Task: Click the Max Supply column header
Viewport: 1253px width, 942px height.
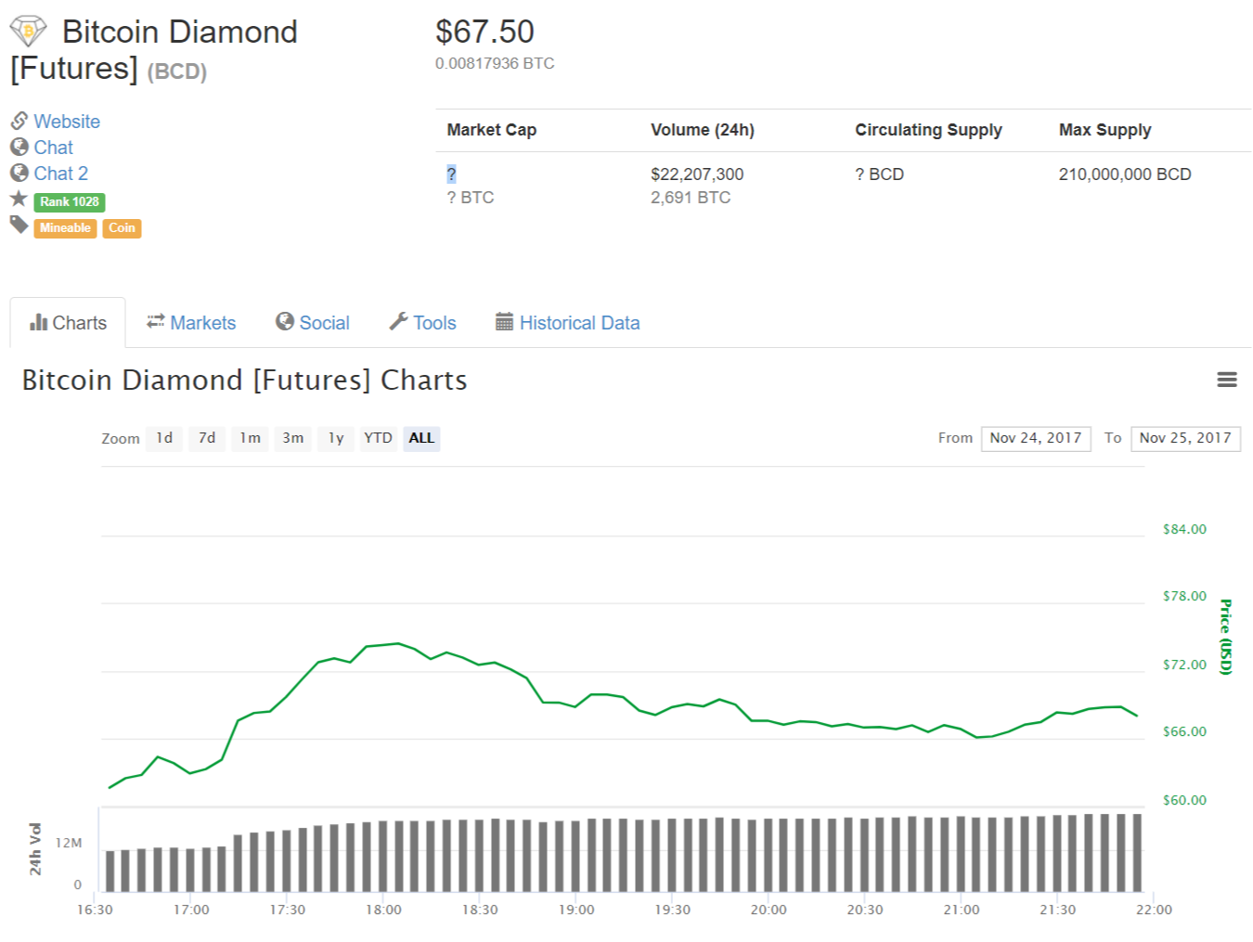Action: pyautogui.click(x=1105, y=130)
